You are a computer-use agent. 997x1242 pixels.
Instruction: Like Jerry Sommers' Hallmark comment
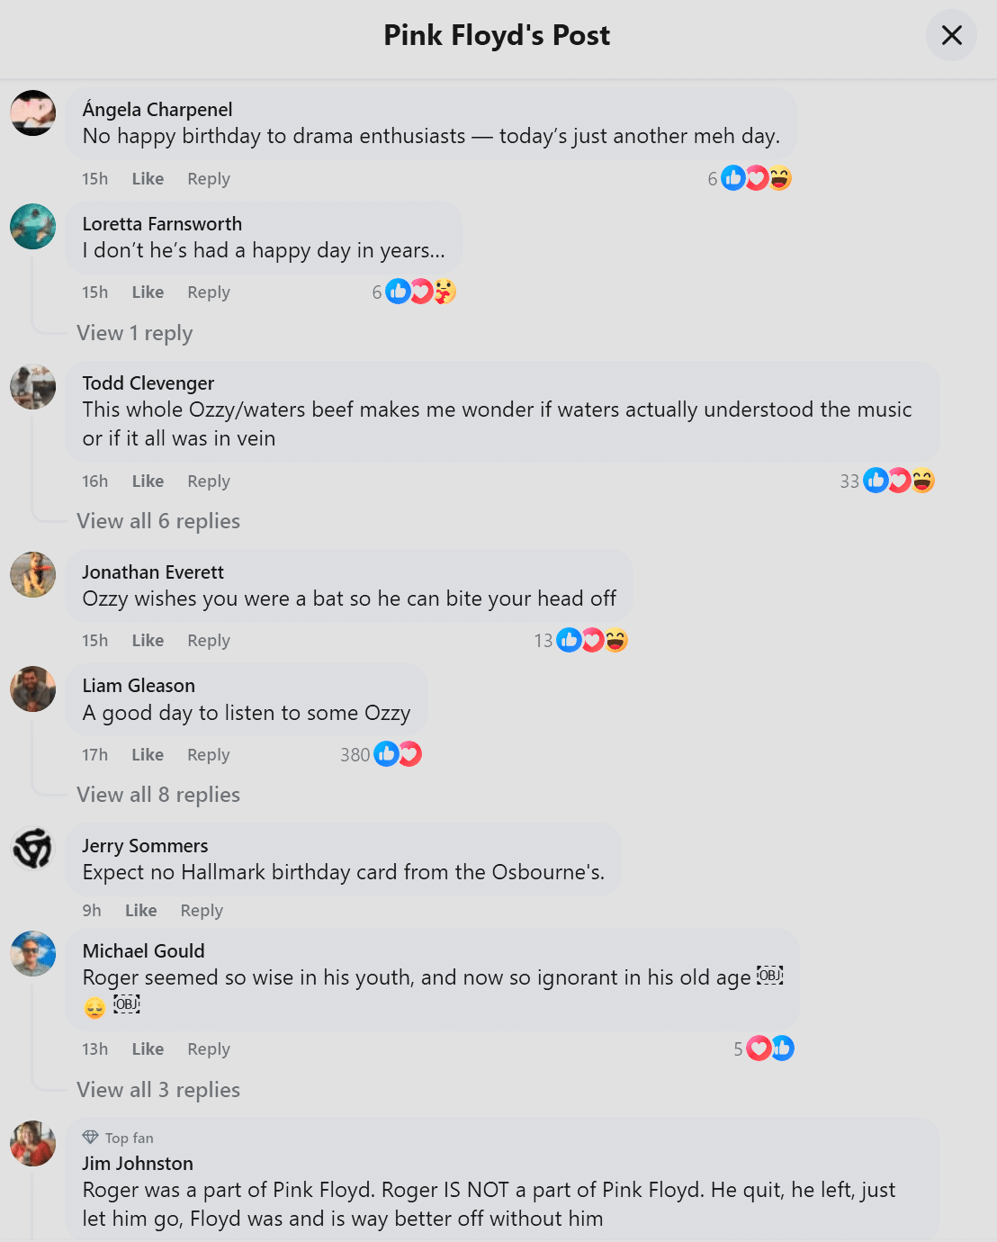(x=140, y=910)
